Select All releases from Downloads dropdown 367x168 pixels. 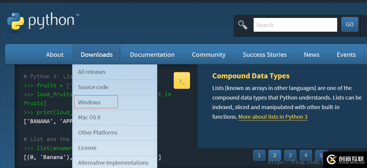tap(92, 72)
